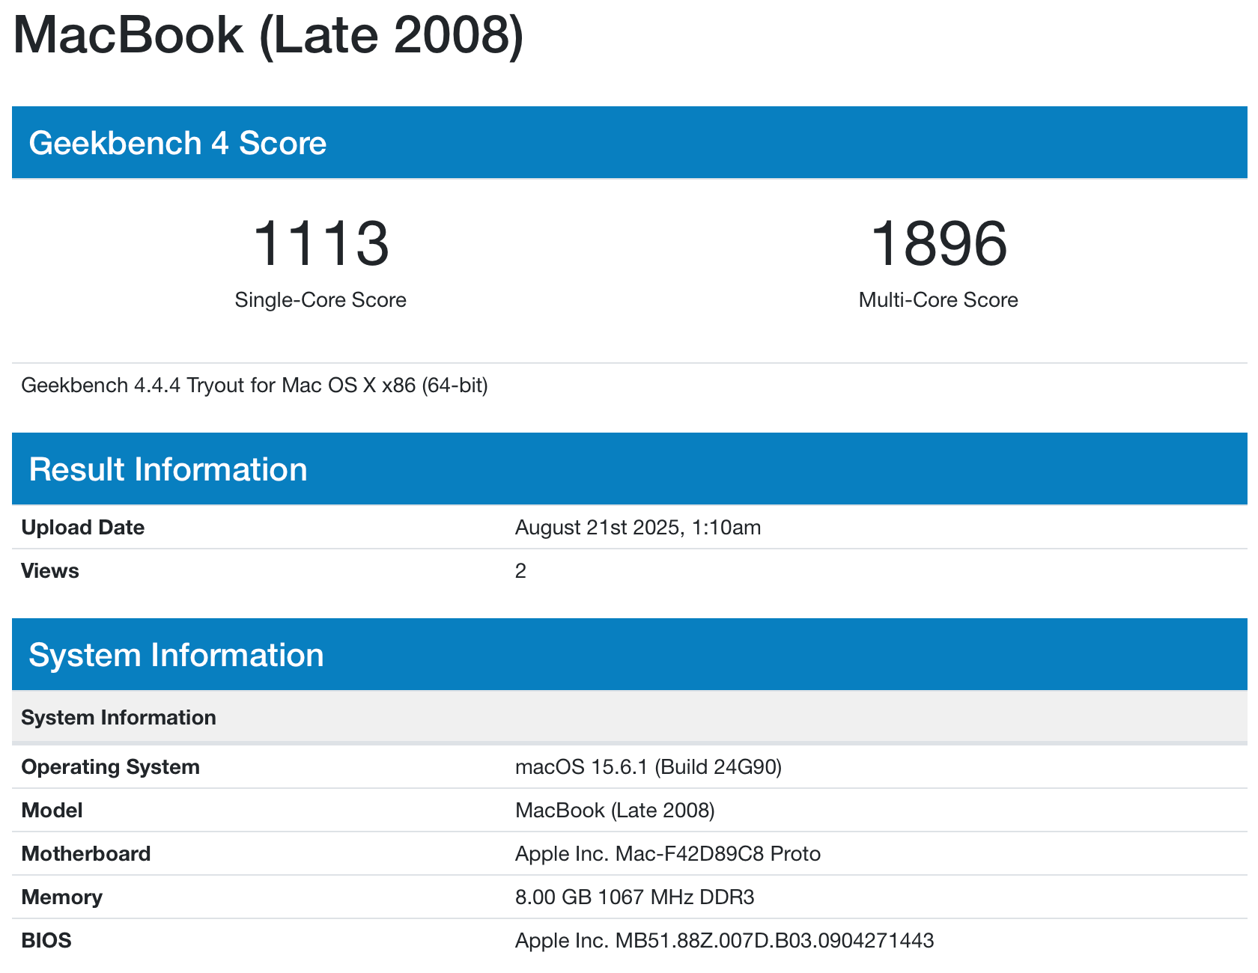The width and height of the screenshot is (1258, 973).
Task: Select the 8.00 GB 1067 MHz DDR3 value
Action: click(635, 897)
